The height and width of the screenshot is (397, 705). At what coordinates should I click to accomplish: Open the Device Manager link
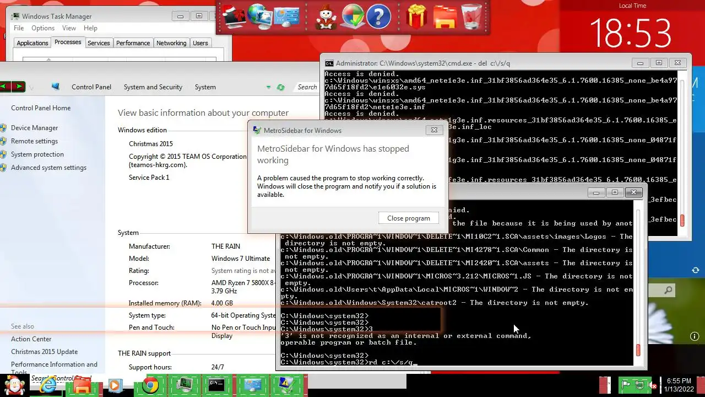pyautogui.click(x=34, y=128)
